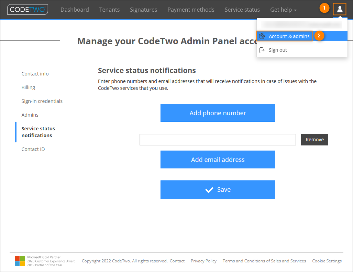The image size is (353, 272).
Task: Open Cookie Settings in the footer
Action: click(x=327, y=261)
